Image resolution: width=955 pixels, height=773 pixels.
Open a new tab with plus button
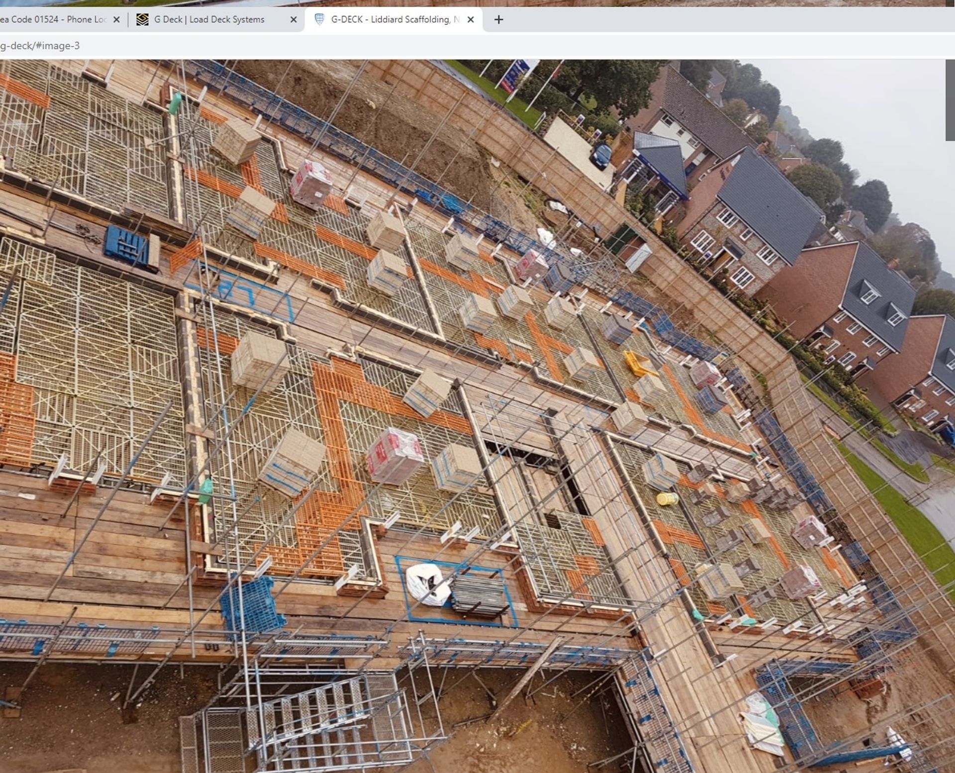498,19
